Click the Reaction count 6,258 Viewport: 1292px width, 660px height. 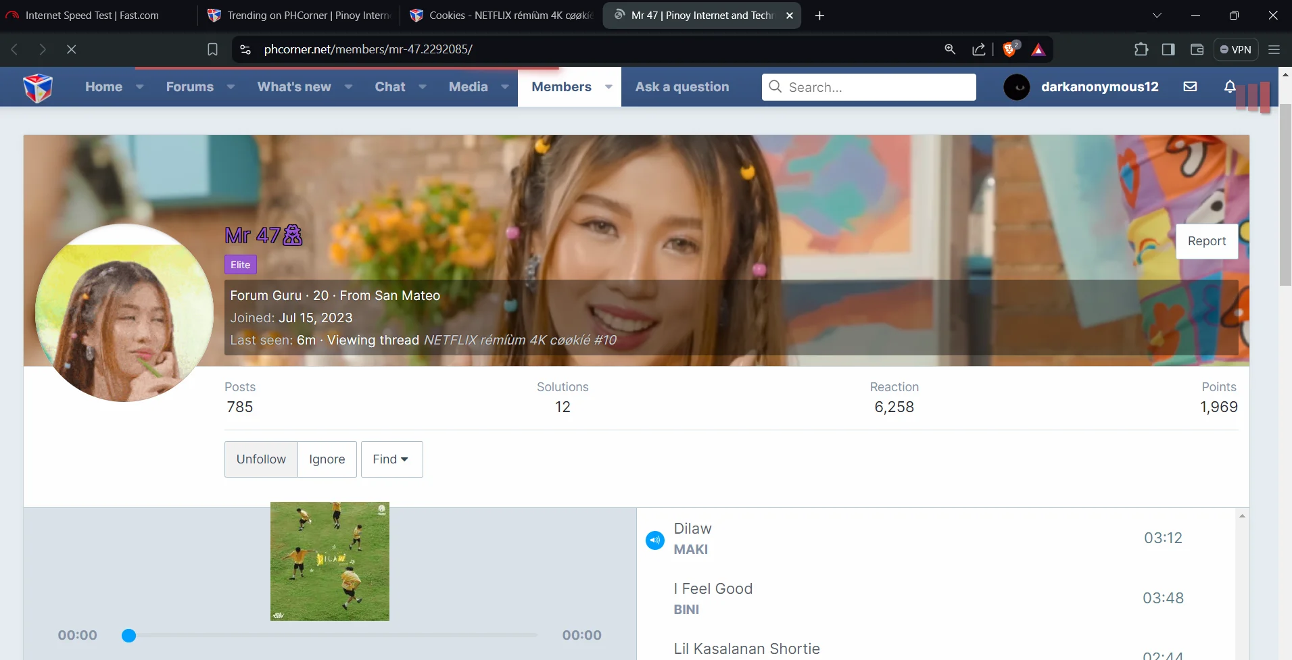tap(894, 407)
